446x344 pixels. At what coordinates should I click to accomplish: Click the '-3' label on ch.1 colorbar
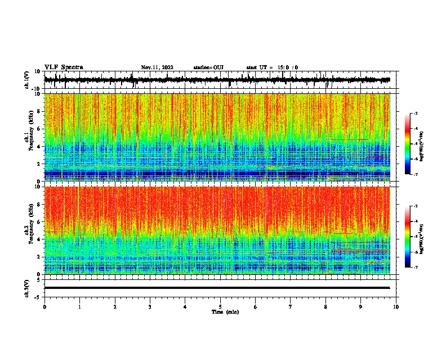415,114
